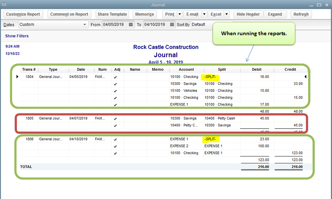Click the Customize Report button
The height and width of the screenshot is (199, 332).
pyautogui.click(x=23, y=14)
